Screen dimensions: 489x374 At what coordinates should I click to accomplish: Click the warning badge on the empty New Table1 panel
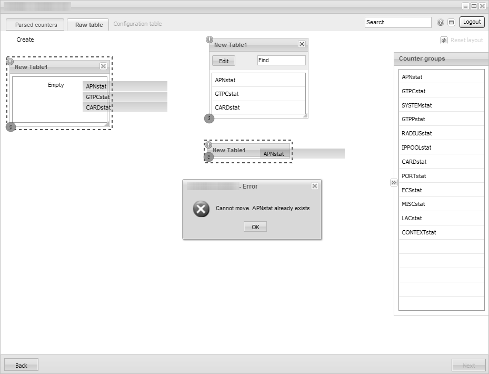[x=10, y=62]
